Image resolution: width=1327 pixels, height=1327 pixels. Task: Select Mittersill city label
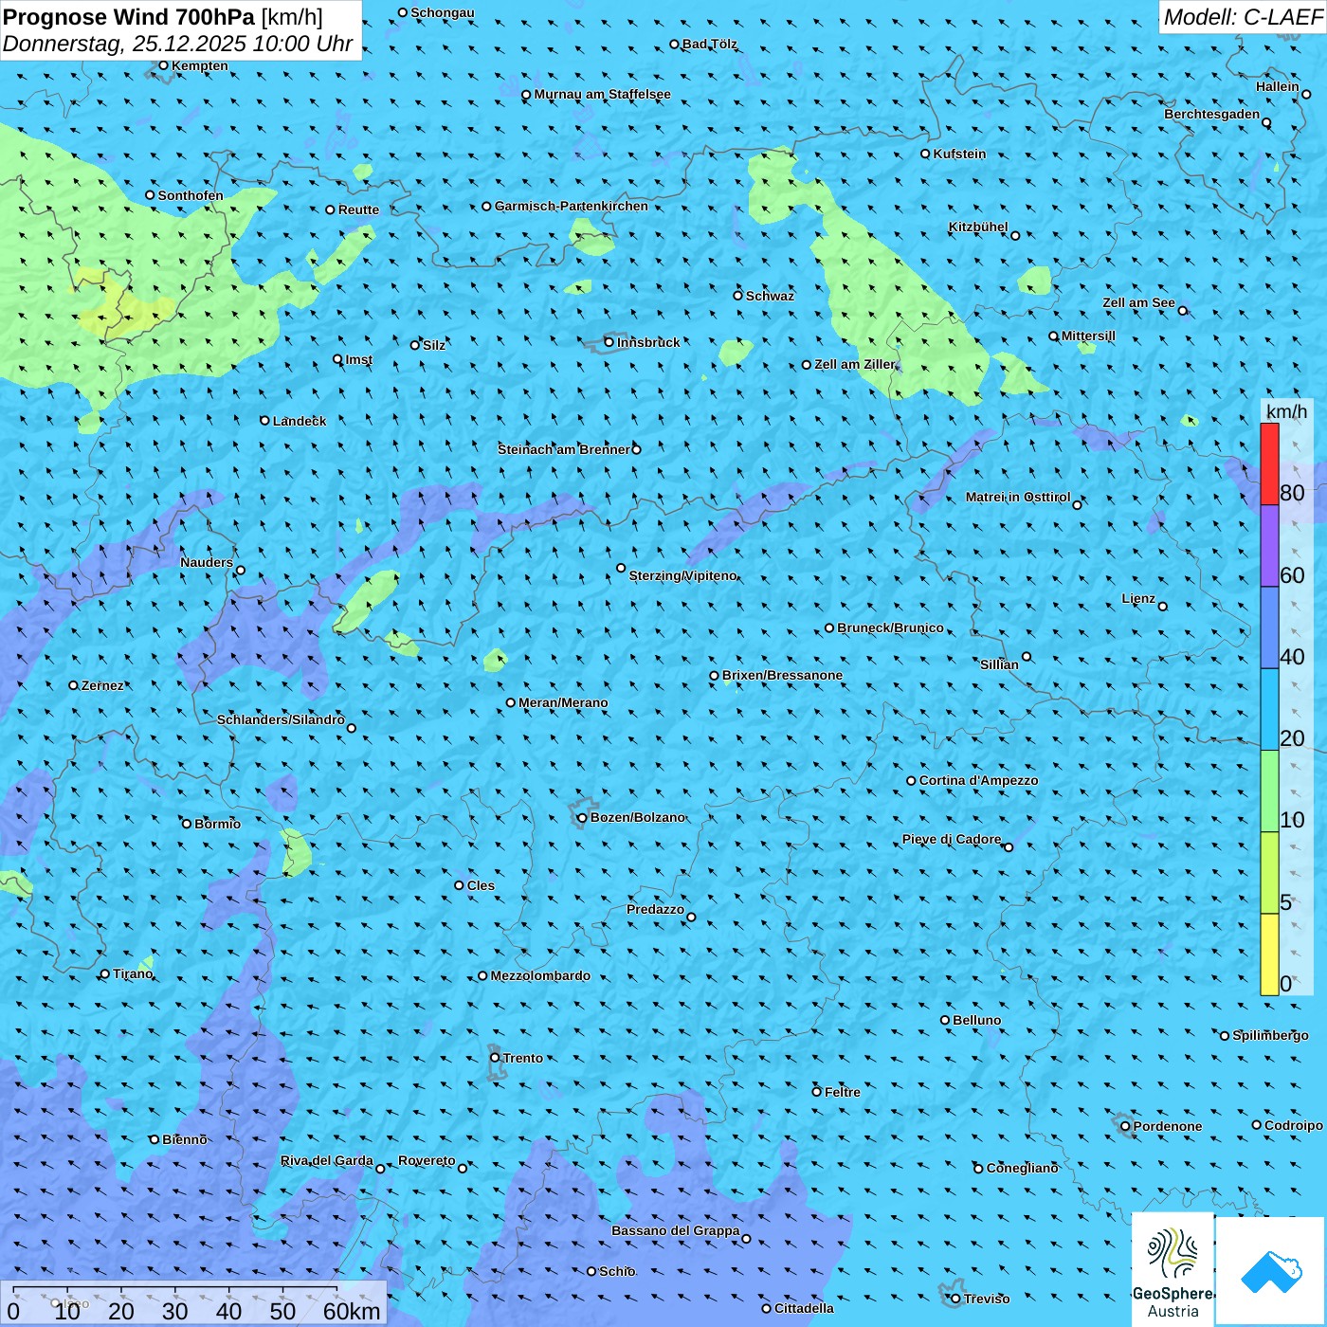pyautogui.click(x=1088, y=336)
